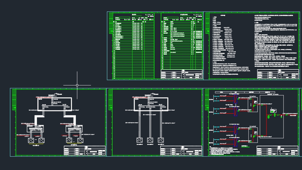Select the left equipment table in the top sheet

click(x=133, y=46)
